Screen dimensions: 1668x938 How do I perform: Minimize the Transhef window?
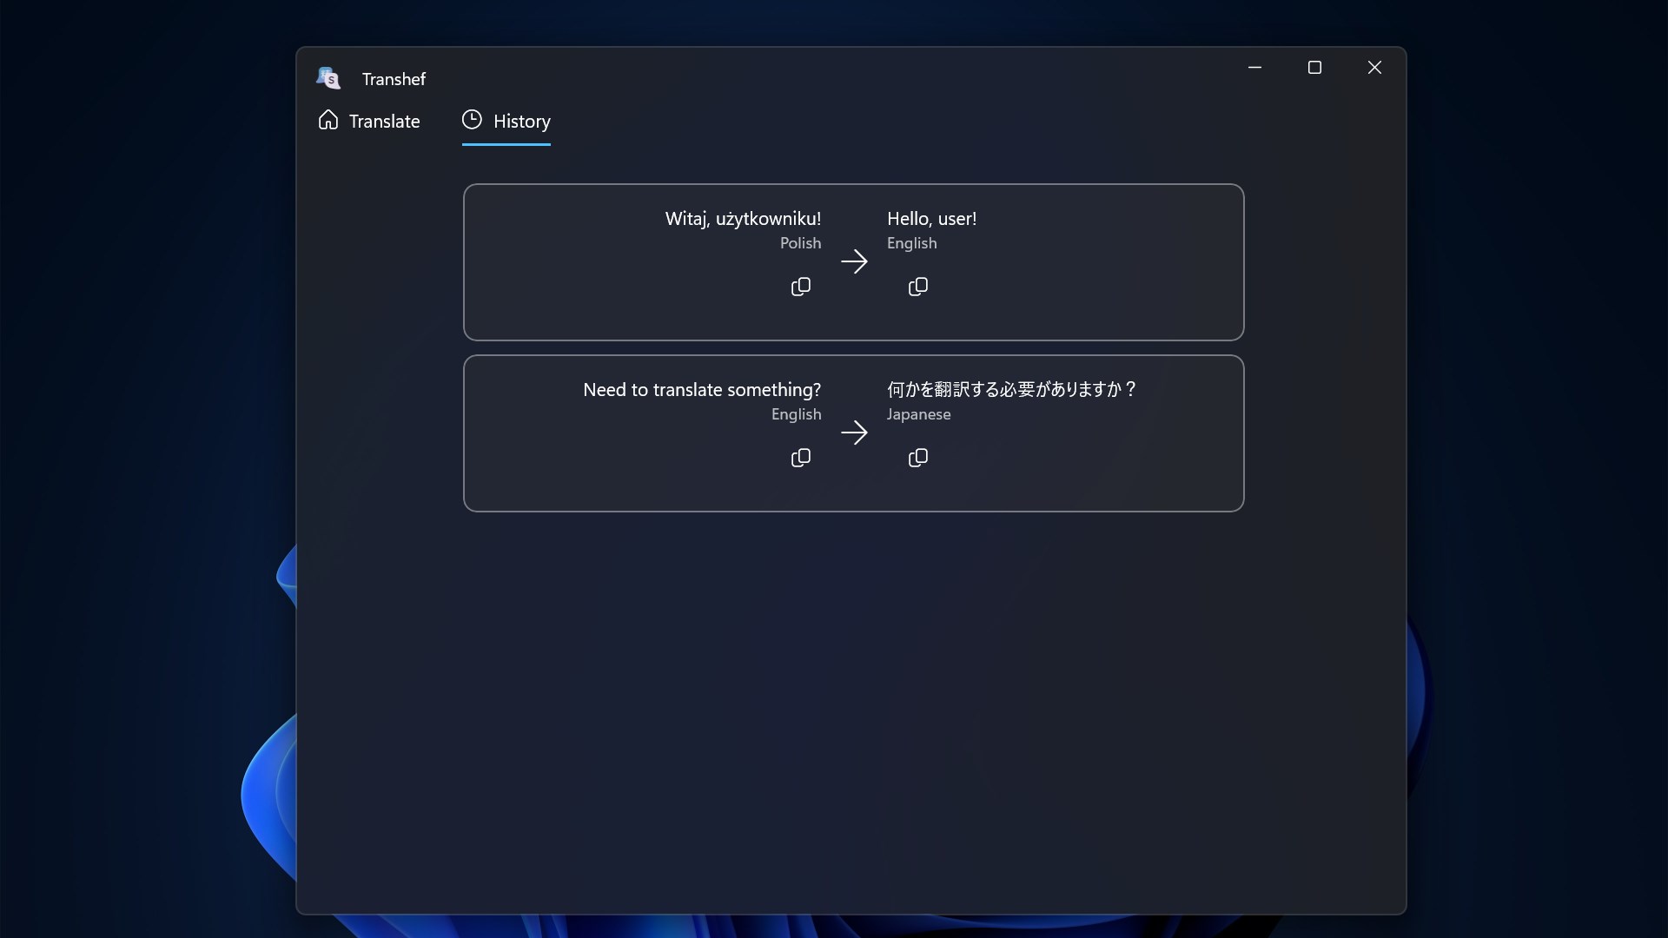[x=1254, y=68]
